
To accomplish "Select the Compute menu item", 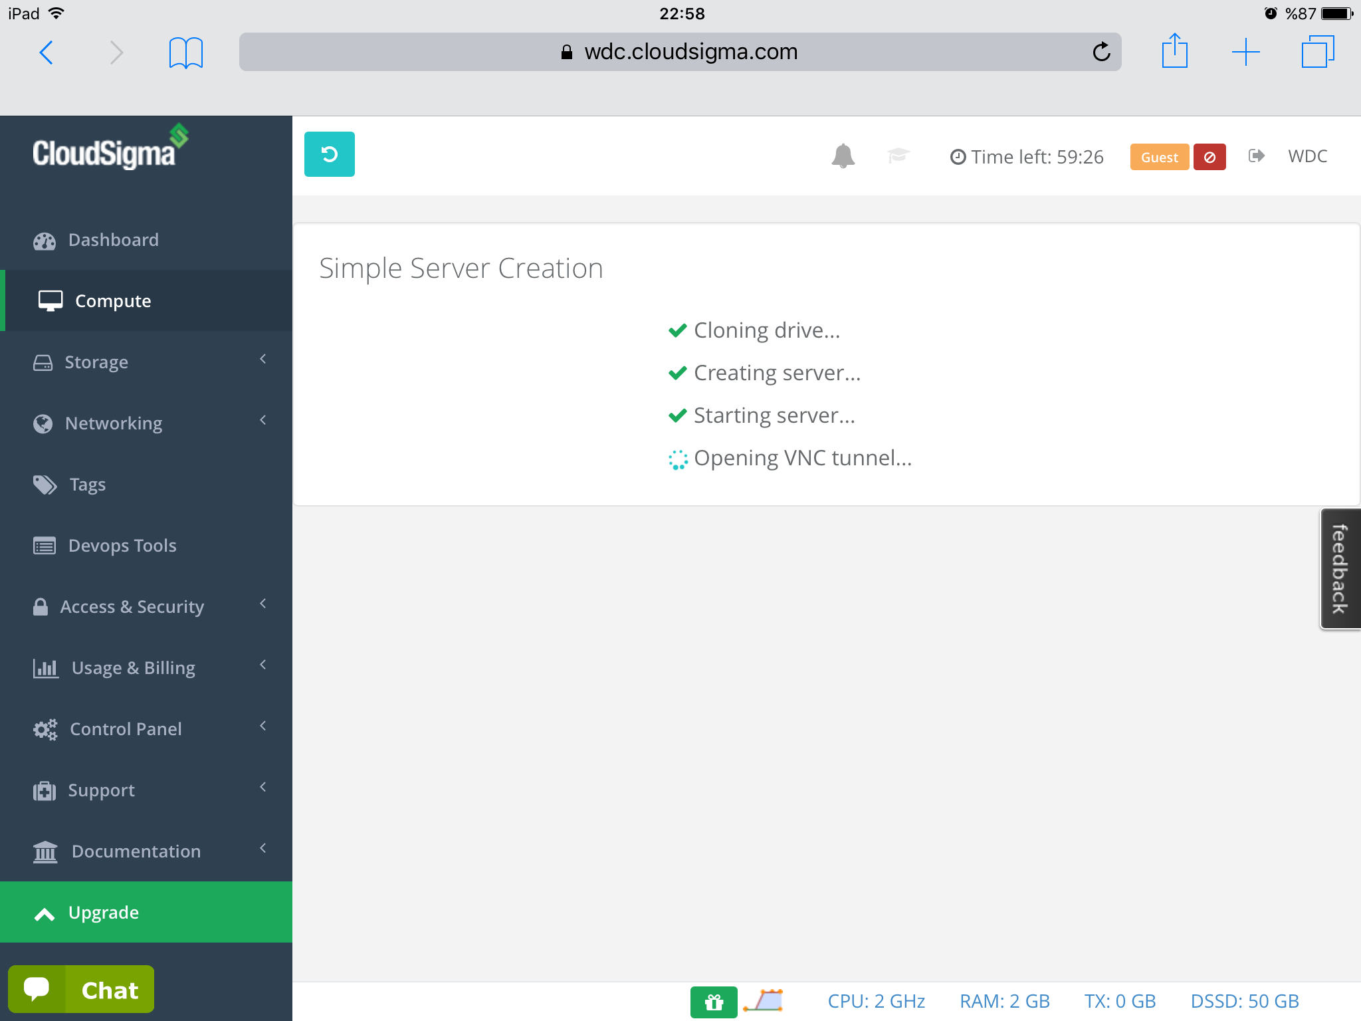I will coord(146,300).
